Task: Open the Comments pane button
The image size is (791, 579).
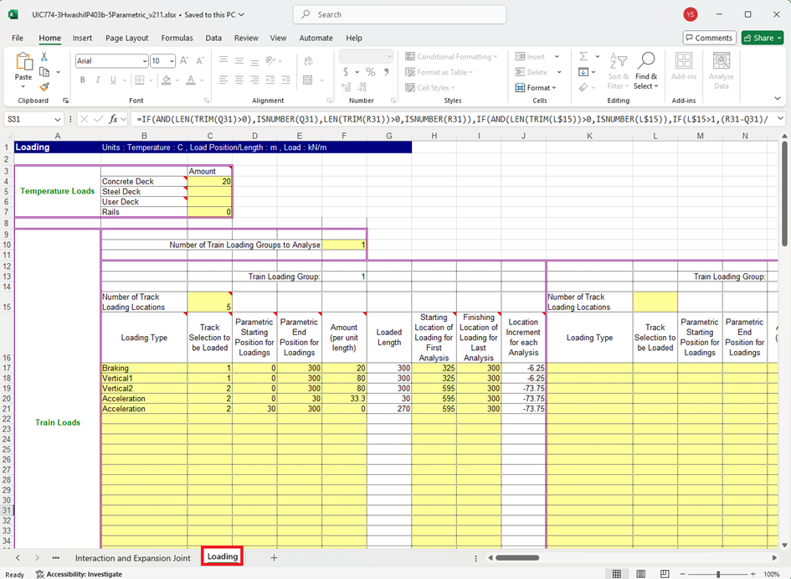Action: 708,38
